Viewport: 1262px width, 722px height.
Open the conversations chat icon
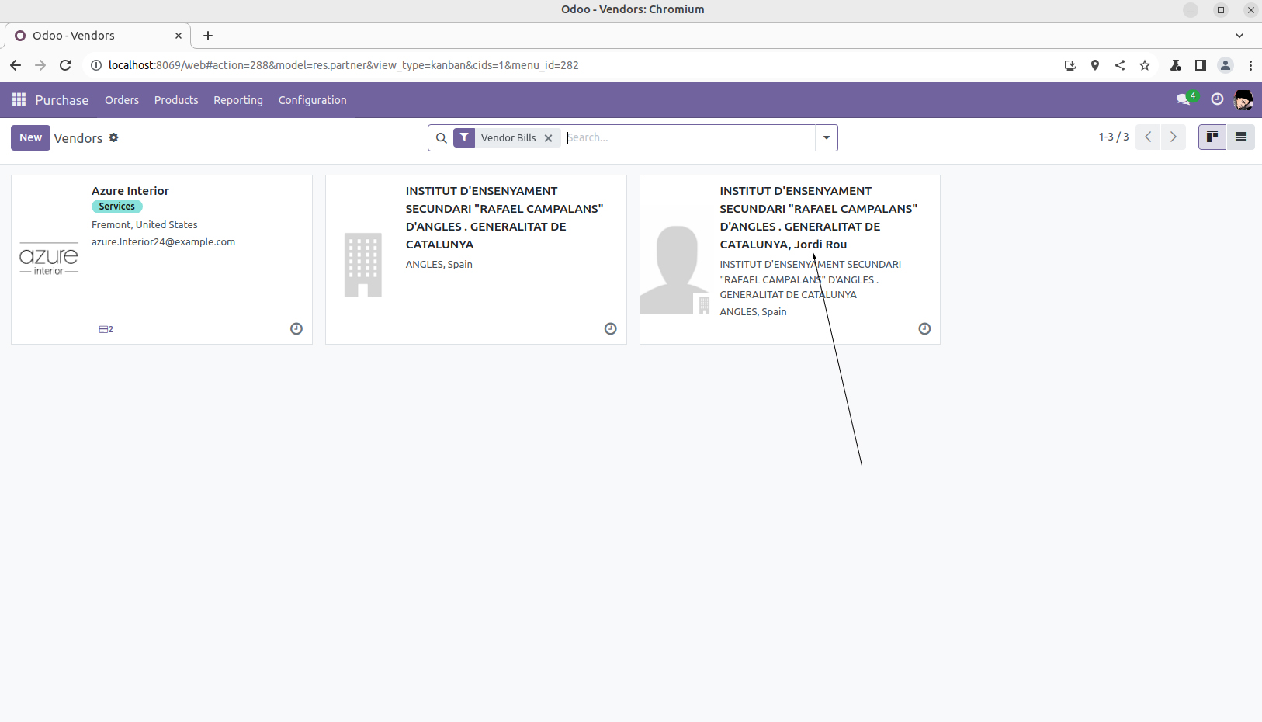[x=1183, y=99]
